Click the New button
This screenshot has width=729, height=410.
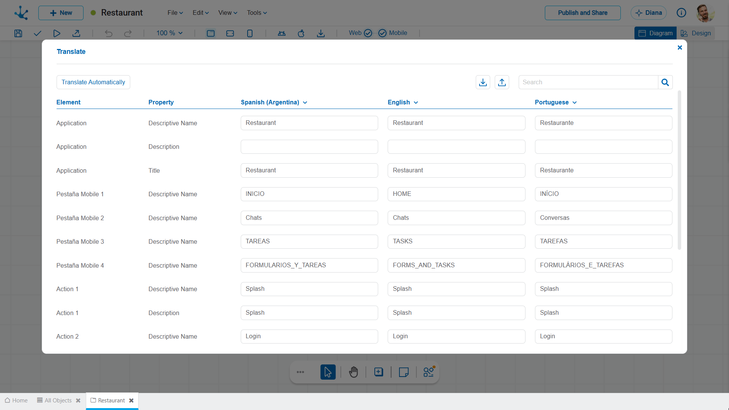pos(61,13)
